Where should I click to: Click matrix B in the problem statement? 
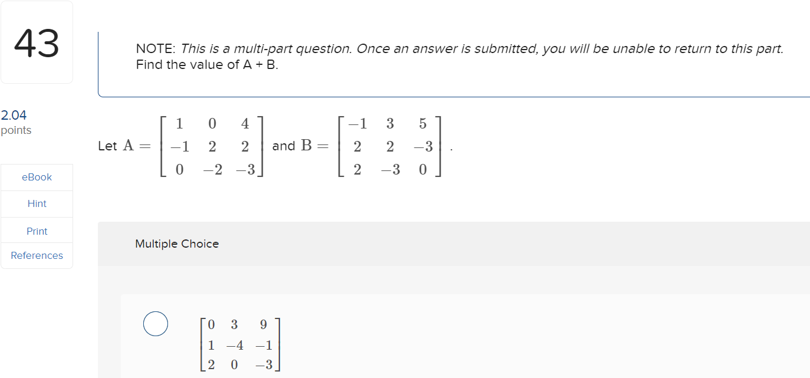[x=389, y=146]
